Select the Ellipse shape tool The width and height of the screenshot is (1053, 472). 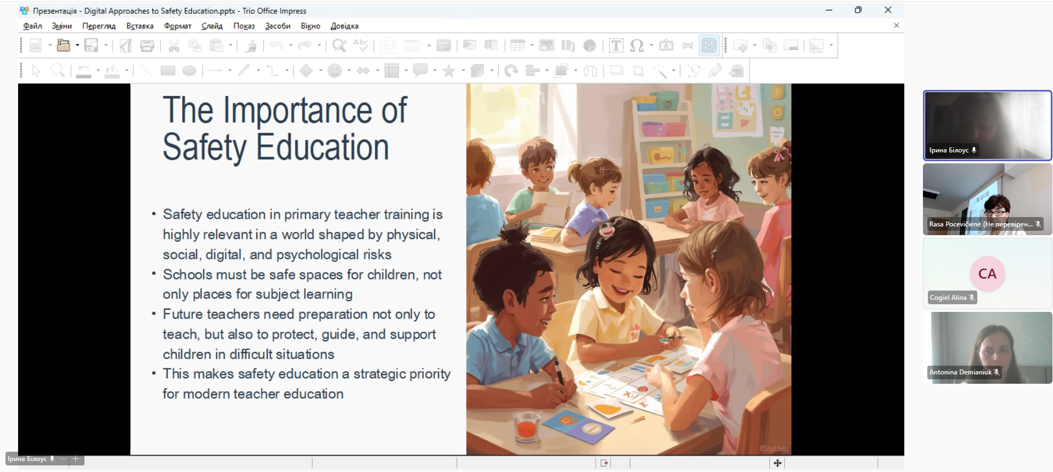[189, 71]
